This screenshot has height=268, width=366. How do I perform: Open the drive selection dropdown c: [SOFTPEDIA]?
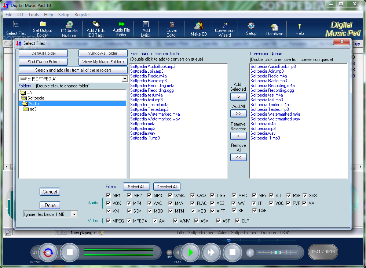(125, 79)
